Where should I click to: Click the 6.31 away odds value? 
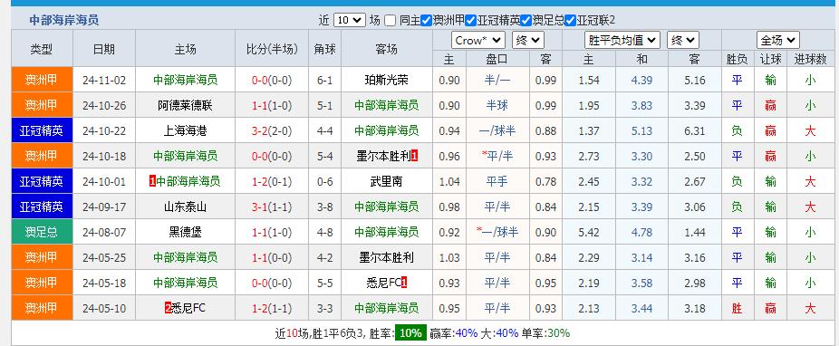[695, 130]
